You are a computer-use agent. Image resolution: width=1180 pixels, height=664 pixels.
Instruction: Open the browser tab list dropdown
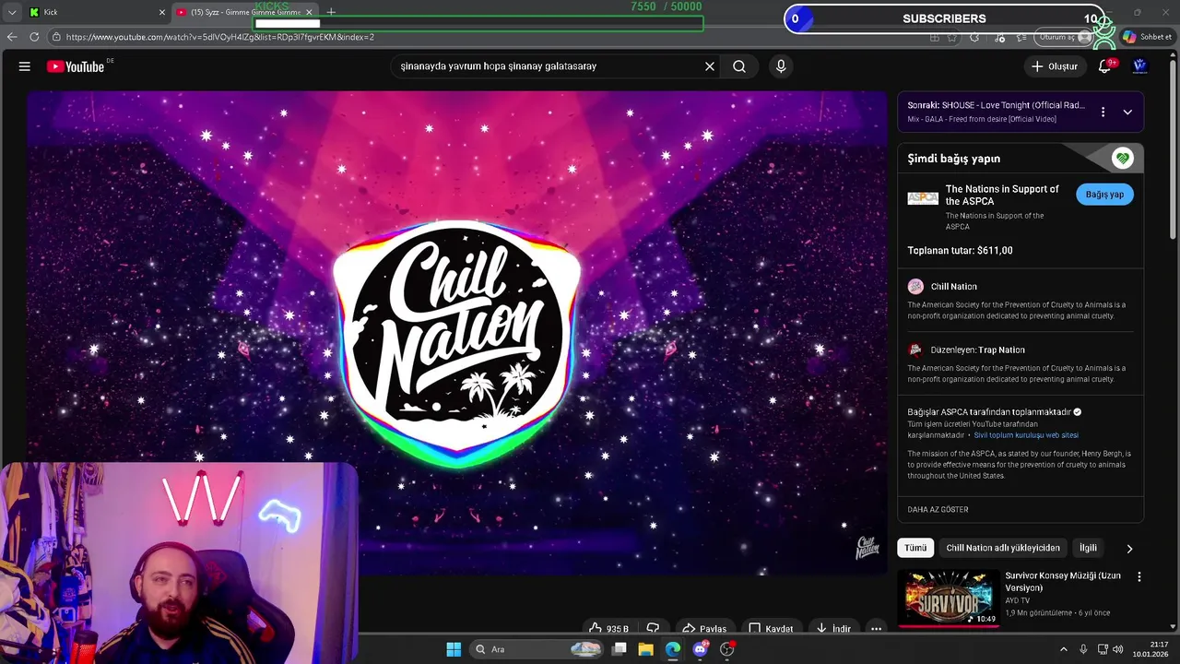coord(12,12)
